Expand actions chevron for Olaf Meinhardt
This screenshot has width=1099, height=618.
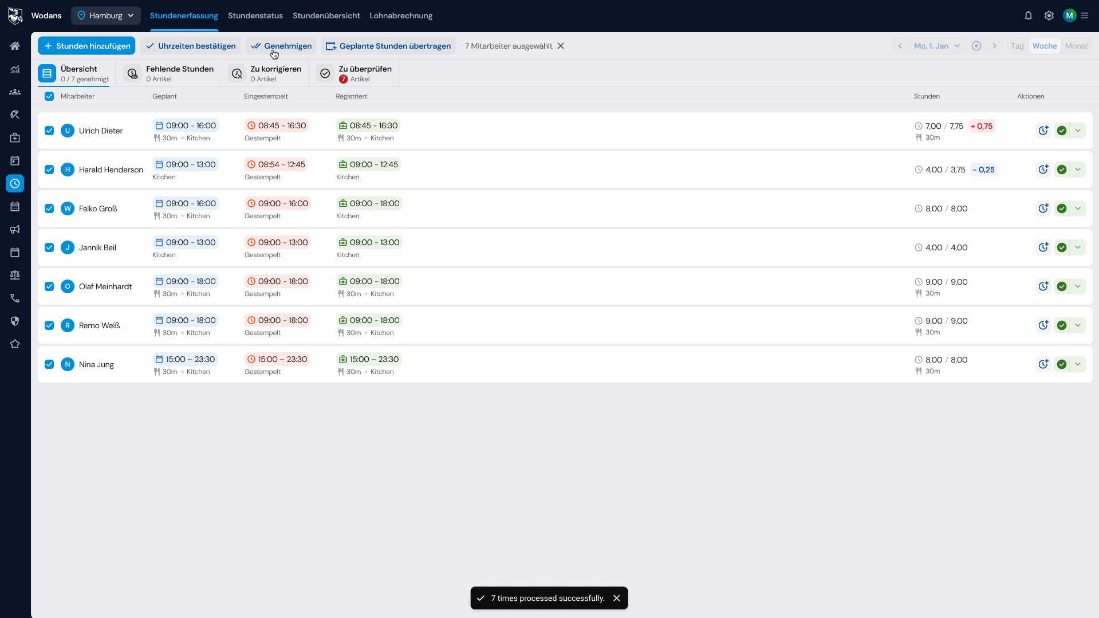coord(1078,286)
